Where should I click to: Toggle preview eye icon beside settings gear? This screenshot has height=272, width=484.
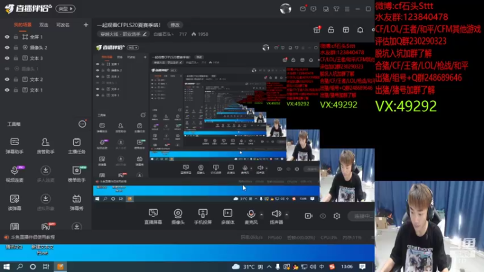[323, 216]
